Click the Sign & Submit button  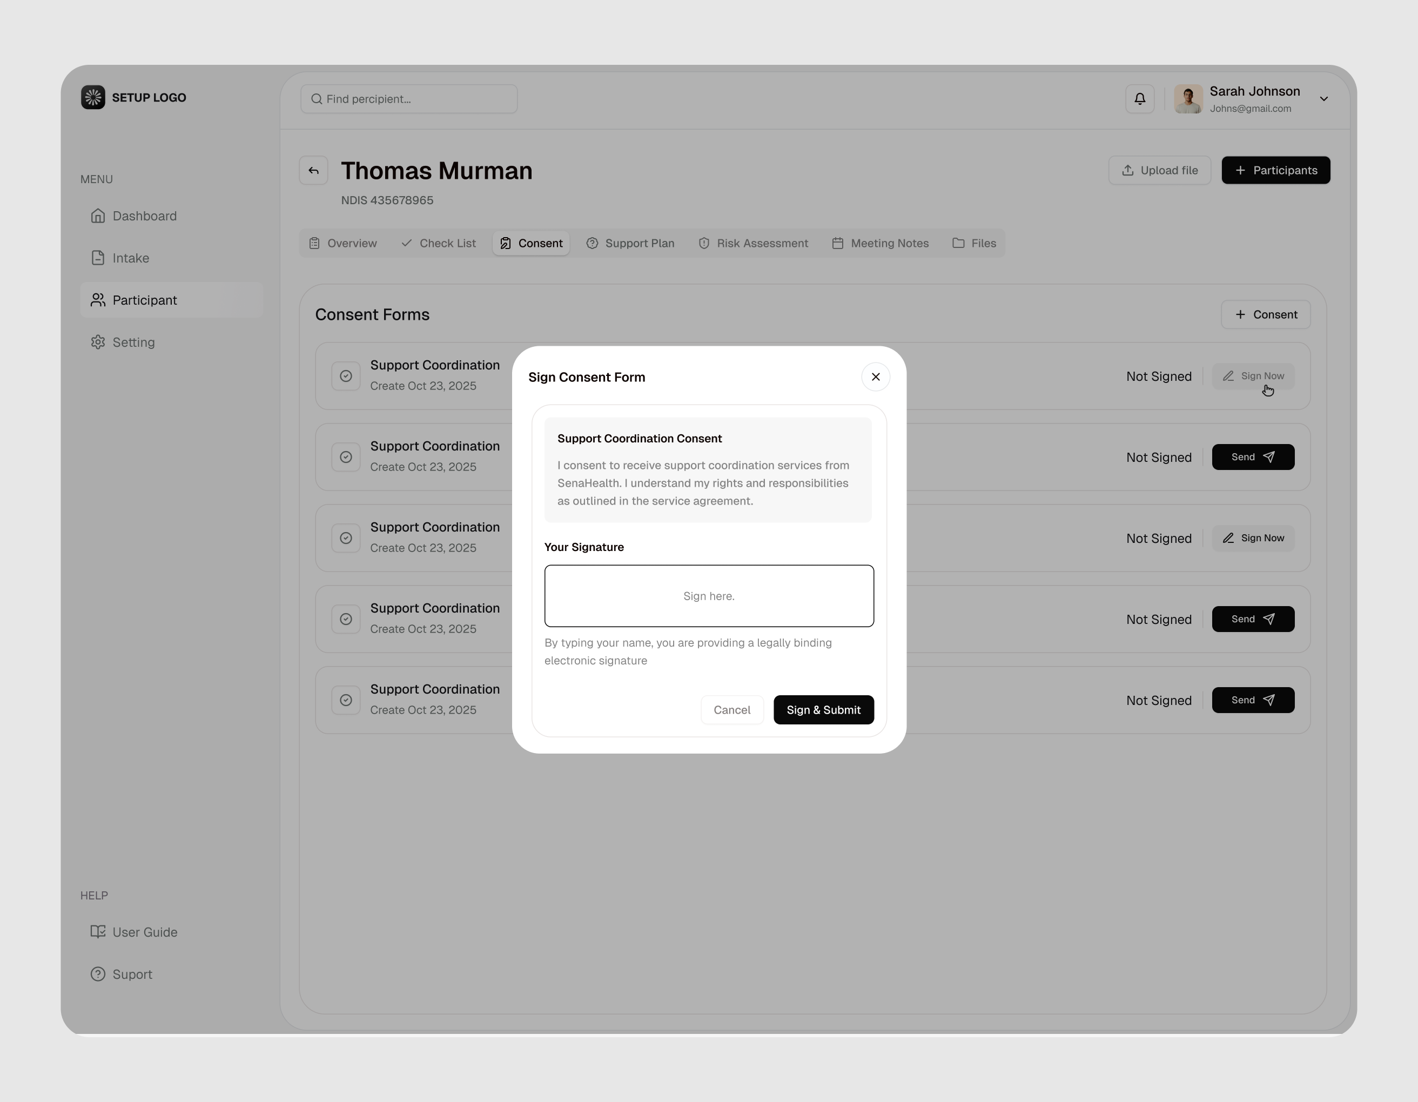(x=823, y=710)
